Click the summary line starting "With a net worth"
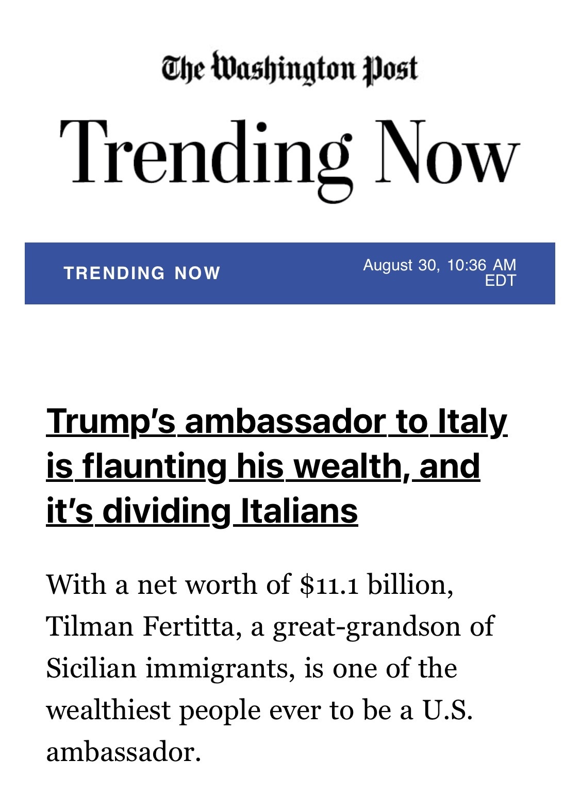 250,585
